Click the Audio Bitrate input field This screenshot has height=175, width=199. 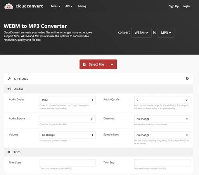tap(67, 119)
